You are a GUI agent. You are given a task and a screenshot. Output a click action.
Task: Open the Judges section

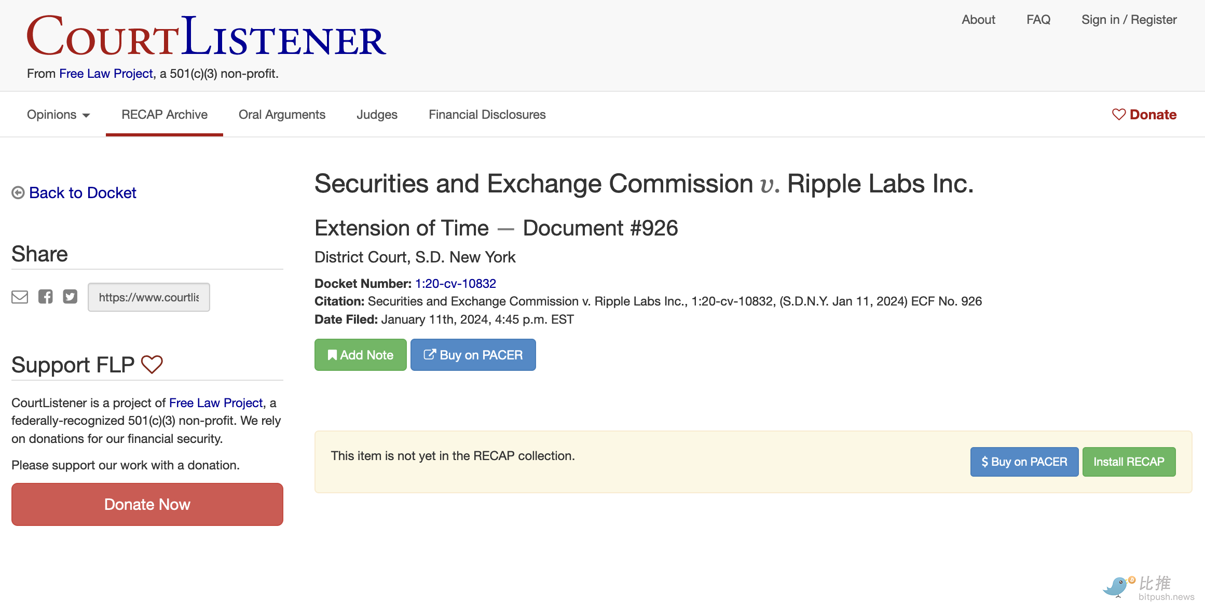click(x=377, y=115)
